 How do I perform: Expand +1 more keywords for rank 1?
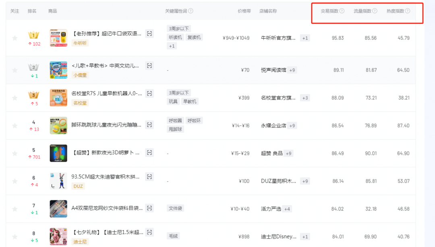[172, 46]
